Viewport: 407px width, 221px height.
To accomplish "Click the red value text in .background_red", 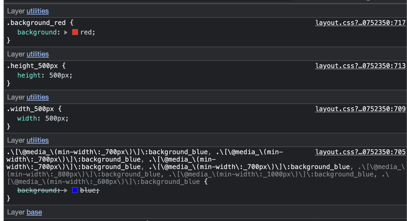I will click(x=88, y=32).
